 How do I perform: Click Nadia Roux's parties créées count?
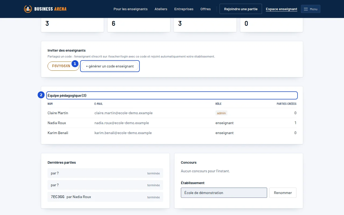coord(295,123)
